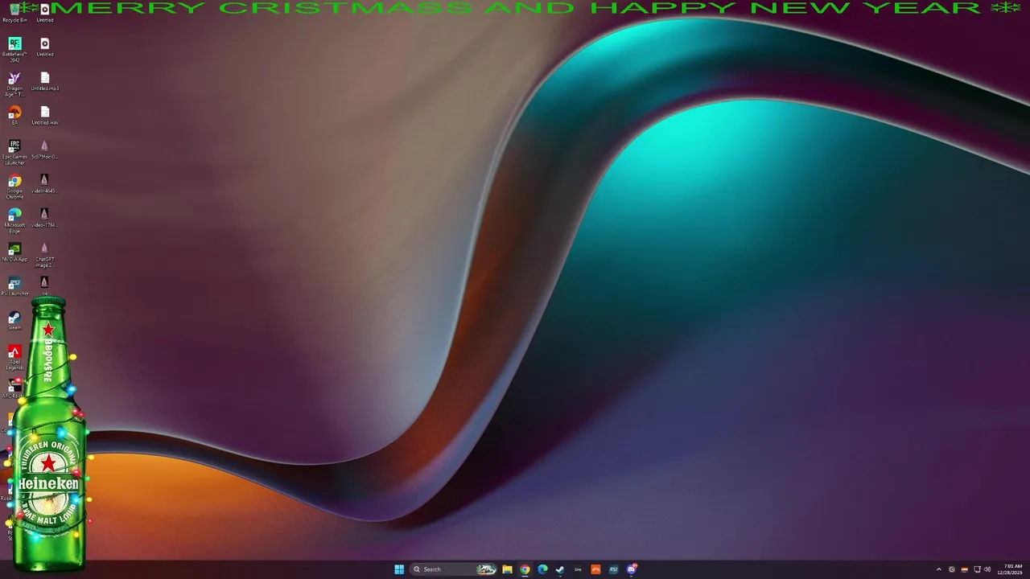Open Microsoft Edge from the taskbar
Viewport: 1030px width, 579px height.
(x=542, y=569)
